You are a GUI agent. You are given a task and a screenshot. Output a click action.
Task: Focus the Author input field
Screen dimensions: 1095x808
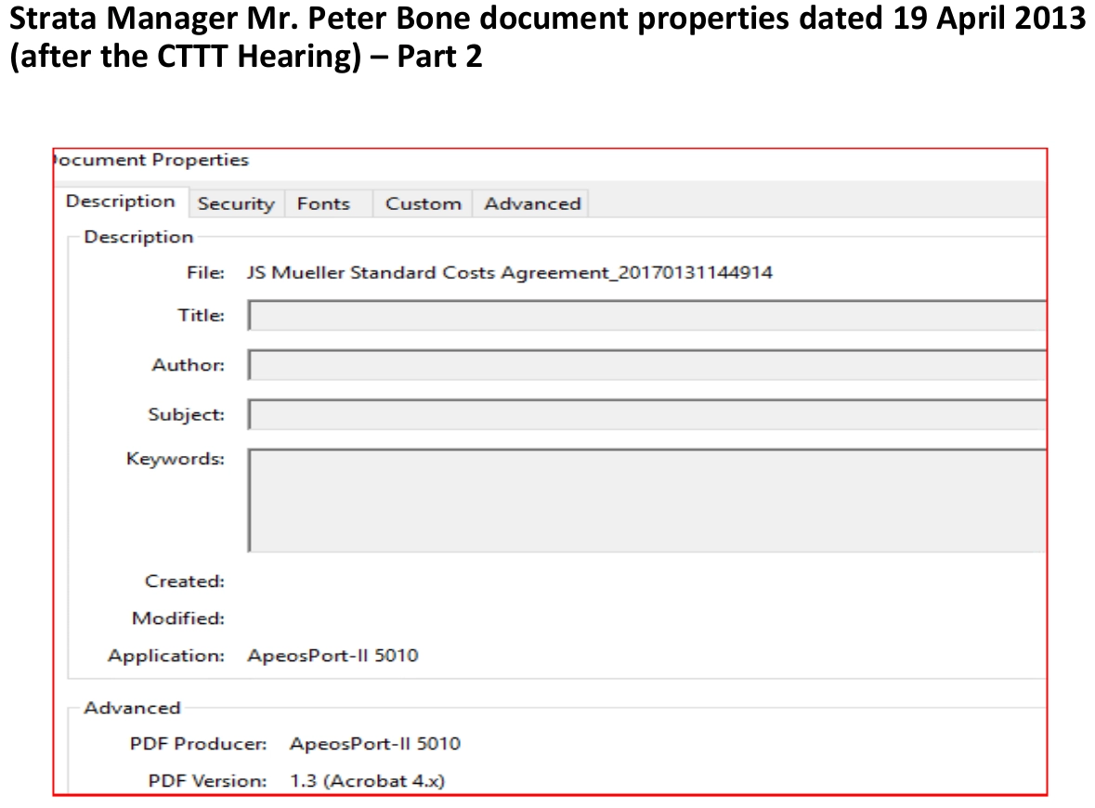tap(646, 365)
